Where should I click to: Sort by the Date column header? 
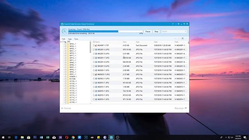(x=156, y=42)
